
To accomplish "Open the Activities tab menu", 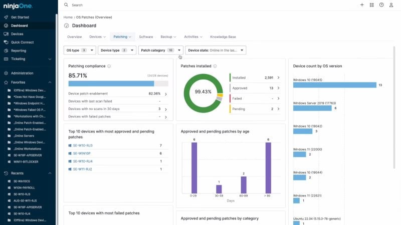I will (x=193, y=36).
